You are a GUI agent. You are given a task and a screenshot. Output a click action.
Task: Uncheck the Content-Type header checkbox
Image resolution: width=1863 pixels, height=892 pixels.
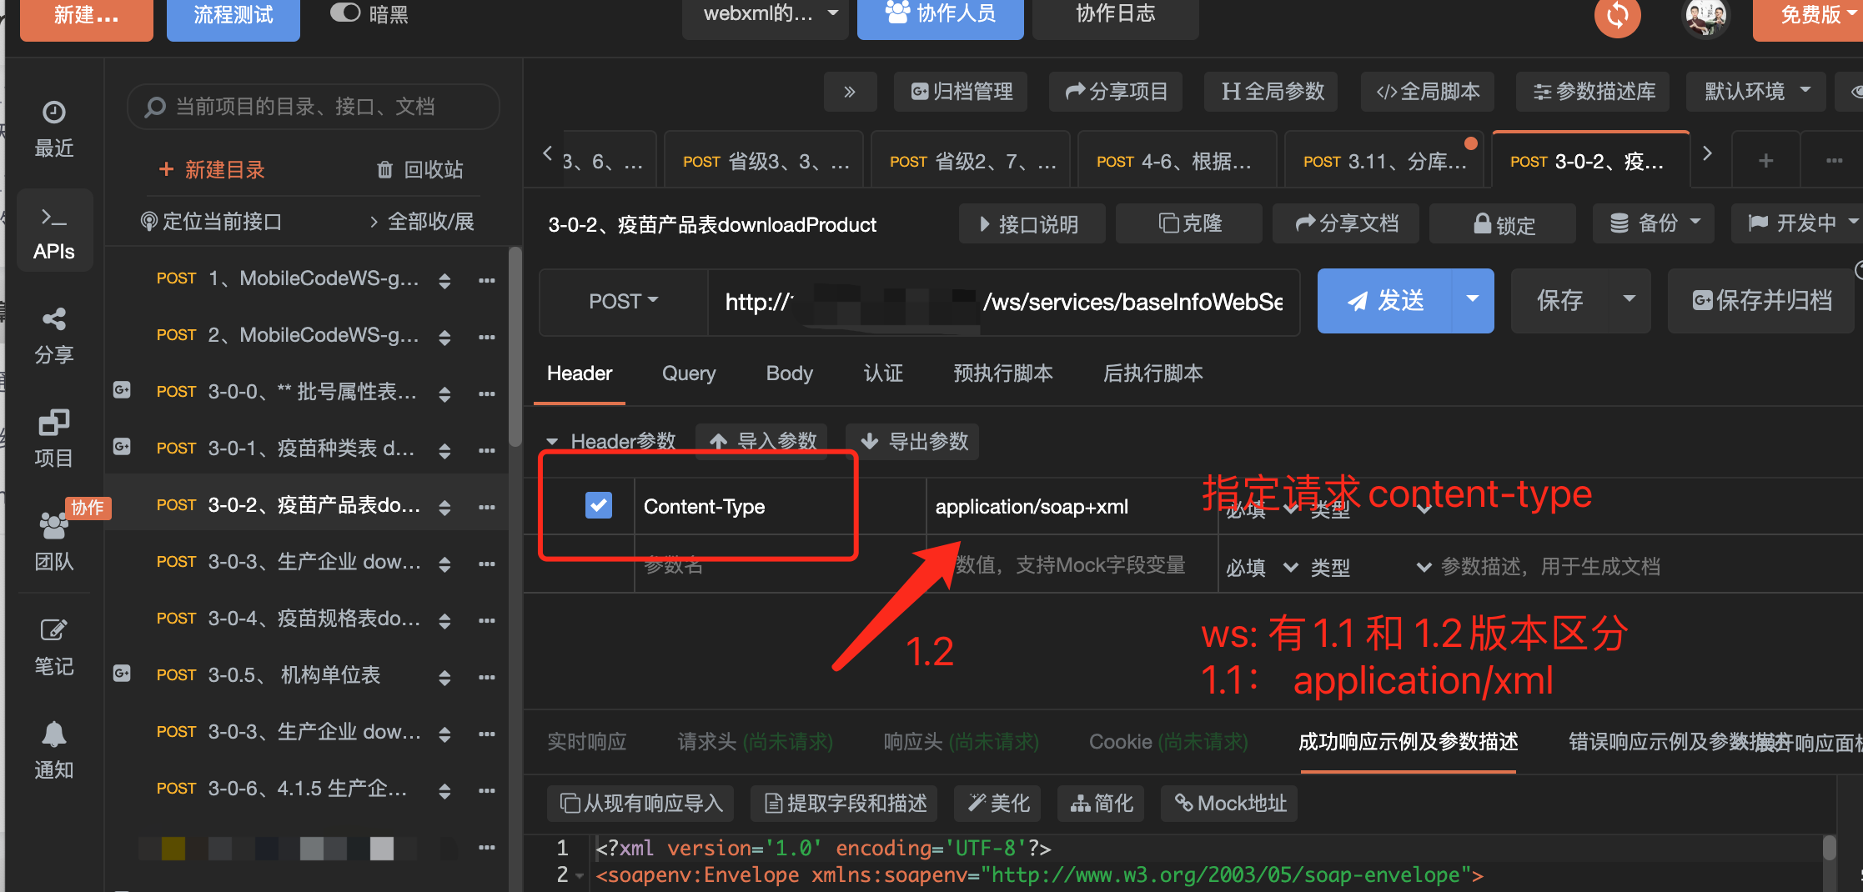coord(599,505)
